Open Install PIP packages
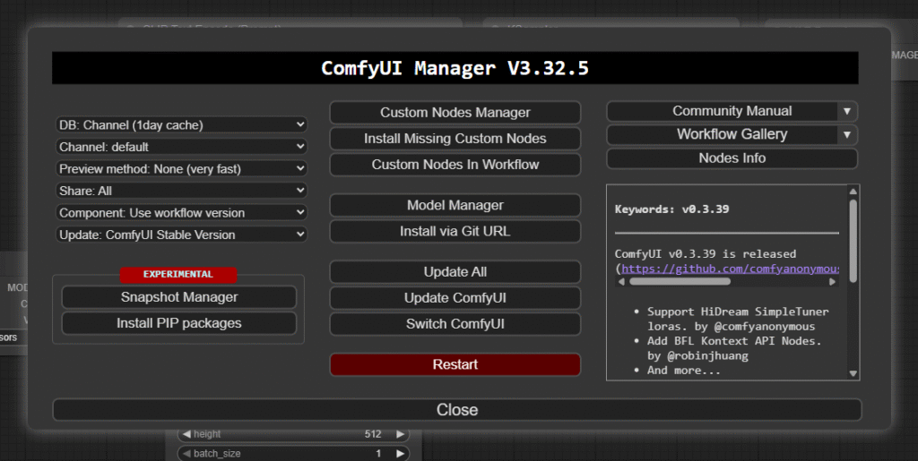The image size is (918, 461). pyautogui.click(x=179, y=323)
